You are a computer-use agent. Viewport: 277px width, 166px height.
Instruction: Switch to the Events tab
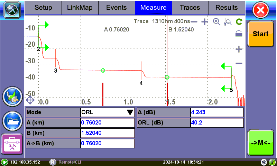pos(116,7)
